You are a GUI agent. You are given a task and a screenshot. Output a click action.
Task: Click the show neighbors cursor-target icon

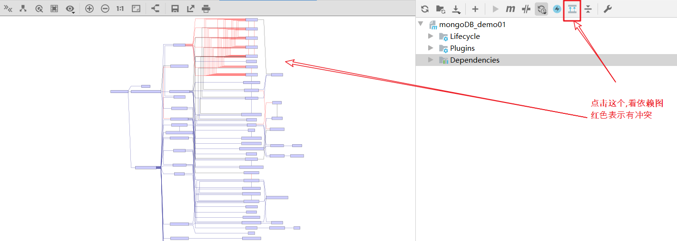tap(39, 9)
